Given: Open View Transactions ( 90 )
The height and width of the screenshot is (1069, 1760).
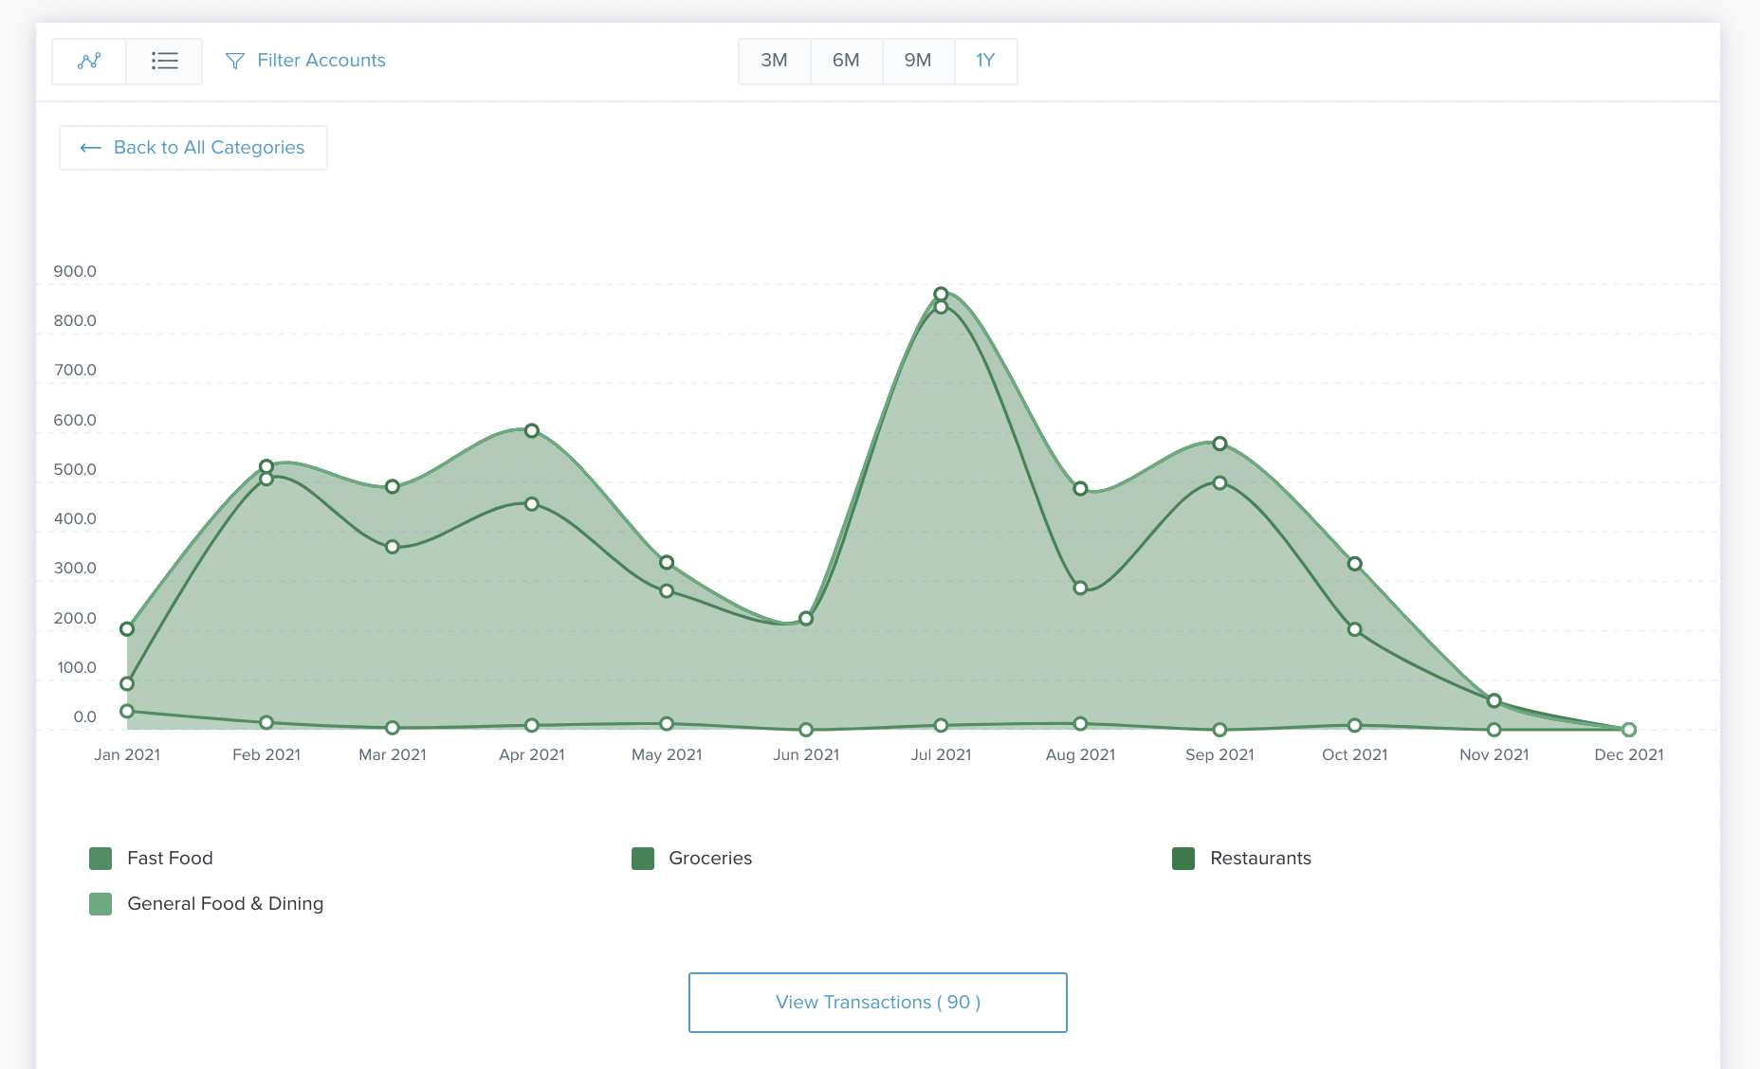Looking at the screenshot, I should (877, 1002).
